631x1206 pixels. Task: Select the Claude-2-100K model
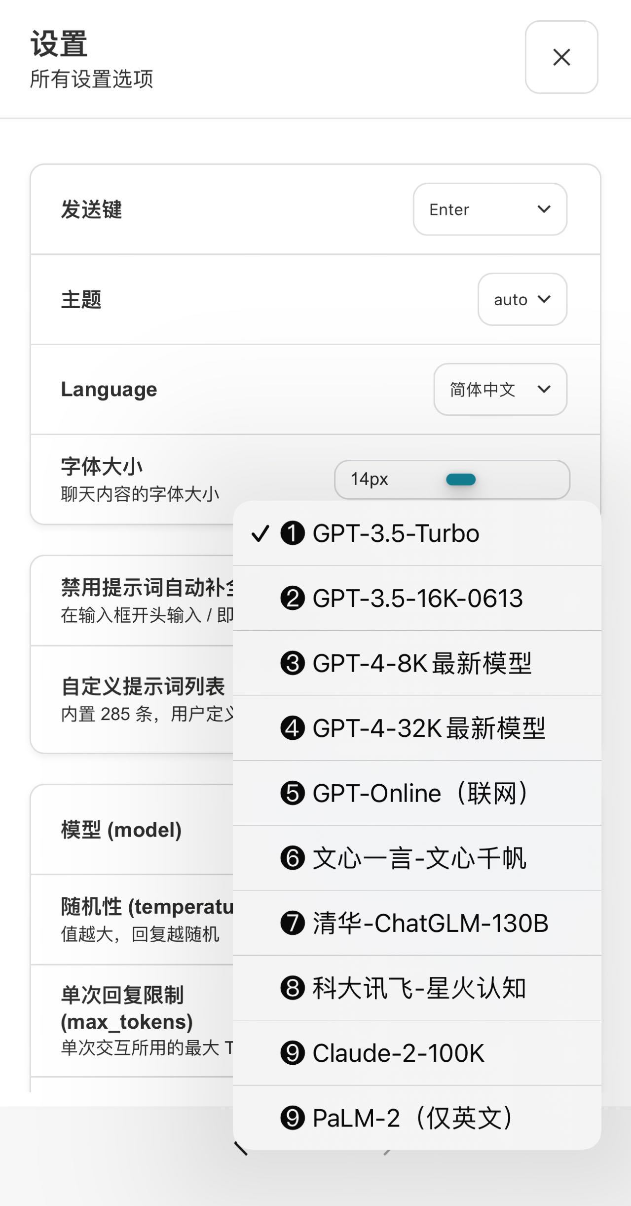[x=417, y=1053]
